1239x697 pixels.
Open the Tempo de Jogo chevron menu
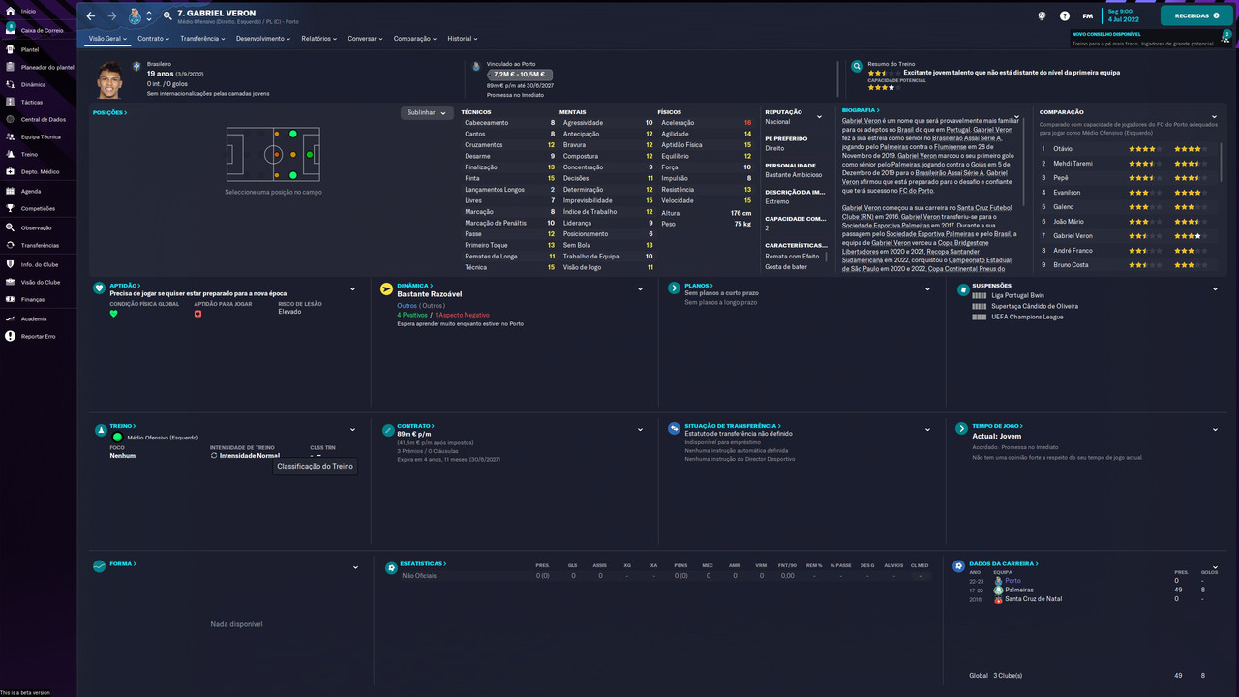[x=1215, y=429]
